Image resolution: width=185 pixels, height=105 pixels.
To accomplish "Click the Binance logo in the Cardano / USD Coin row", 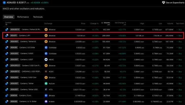I will point(46,77).
